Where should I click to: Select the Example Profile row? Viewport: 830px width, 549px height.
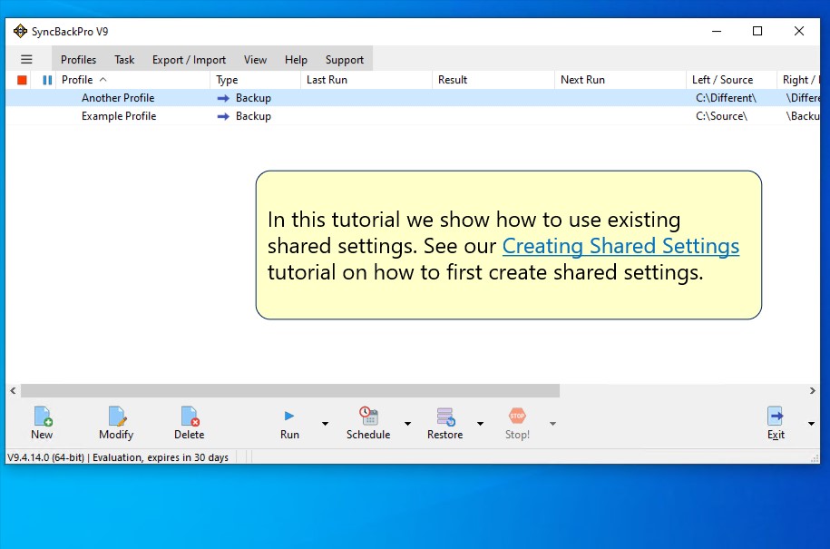coord(413,116)
